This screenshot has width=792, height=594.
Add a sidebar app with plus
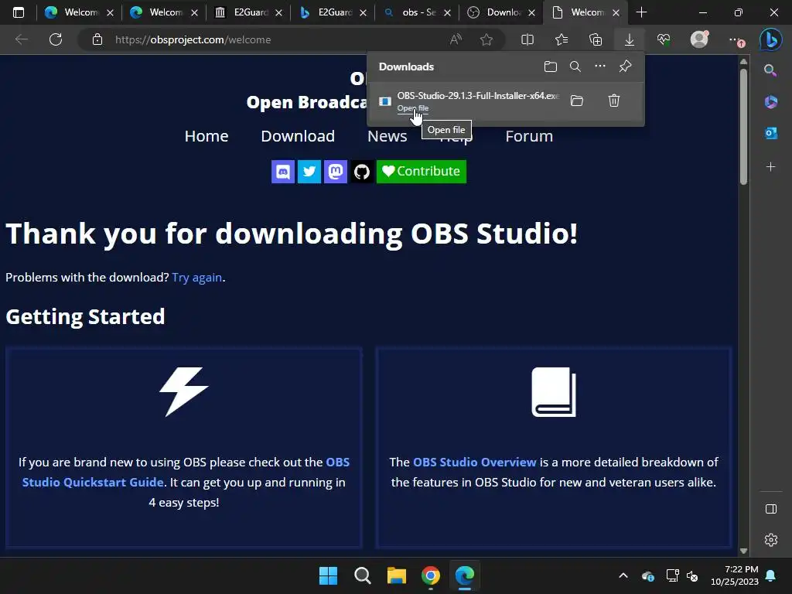[771, 166]
